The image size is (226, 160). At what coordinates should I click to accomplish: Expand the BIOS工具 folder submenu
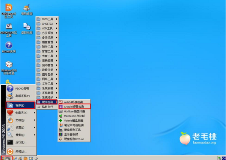pos(47,19)
